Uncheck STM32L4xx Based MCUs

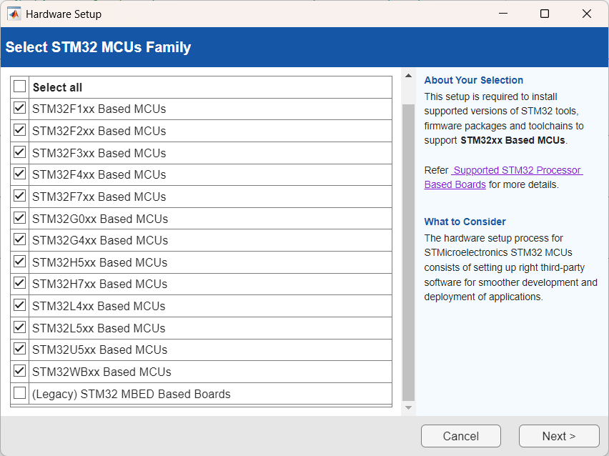pyautogui.click(x=19, y=305)
